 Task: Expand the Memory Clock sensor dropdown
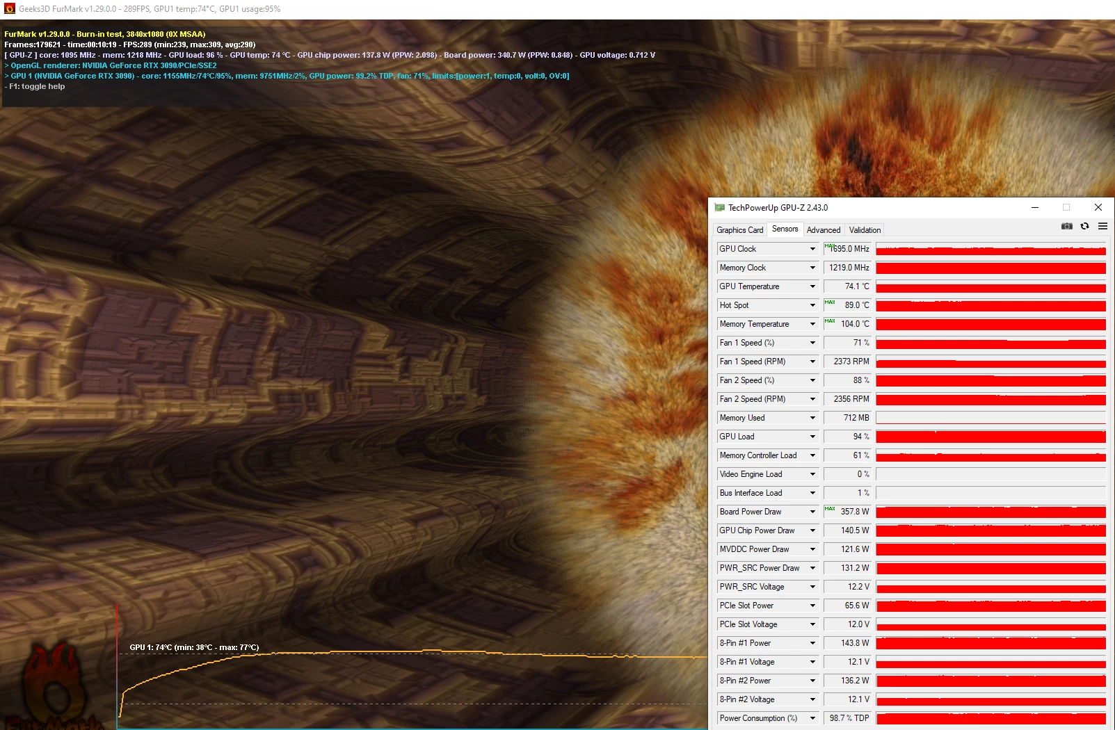[812, 268]
